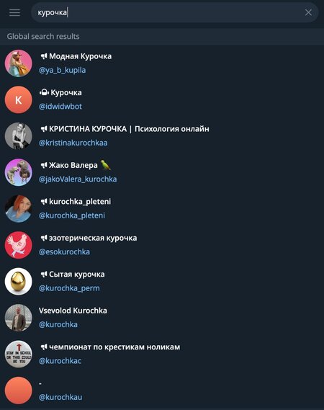Open чемпионат по крестикам ноликам channel
Image resolution: width=324 pixels, height=410 pixels.
(162, 354)
